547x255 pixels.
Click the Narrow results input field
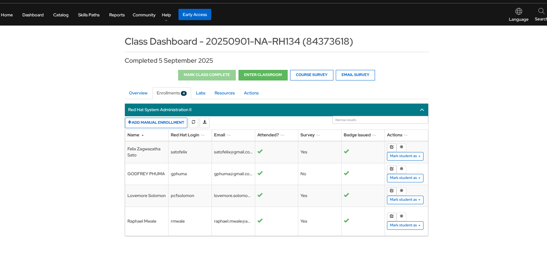click(x=380, y=120)
